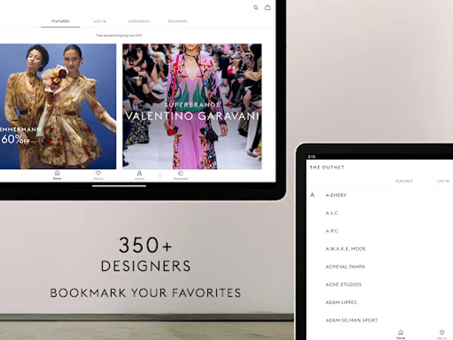
Task: Open the Zimmermann 60% off banner
Action: [58, 106]
